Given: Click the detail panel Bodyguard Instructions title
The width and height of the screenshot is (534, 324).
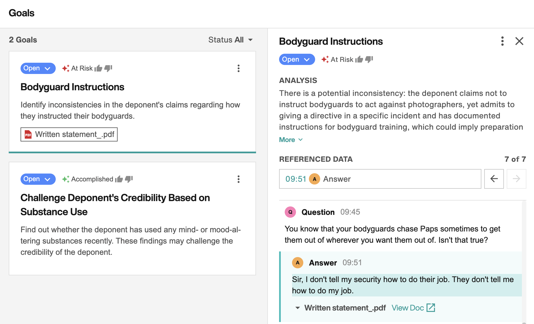Looking at the screenshot, I should pos(331,41).
